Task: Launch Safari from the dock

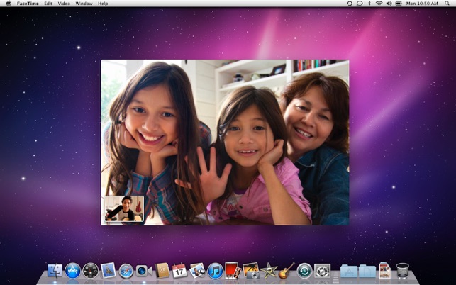Action: click(x=126, y=270)
